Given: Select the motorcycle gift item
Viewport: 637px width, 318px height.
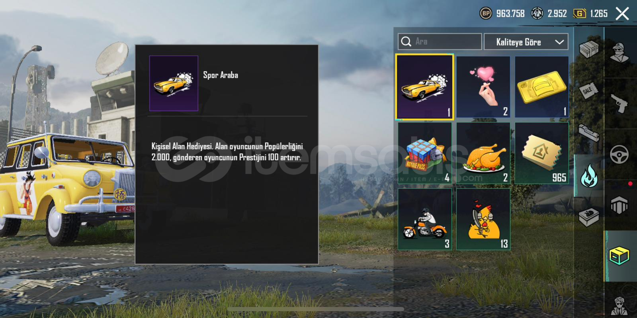Looking at the screenshot, I should [424, 219].
